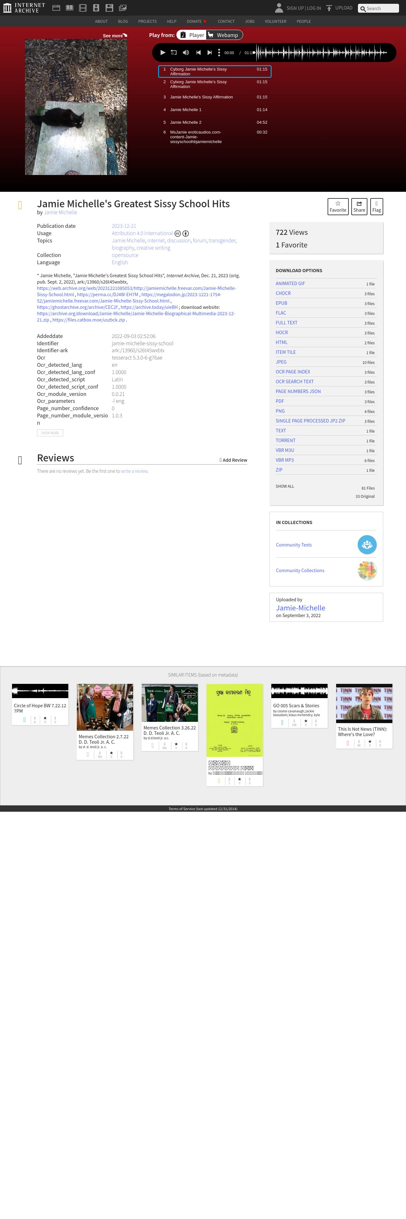Seek within the audio waveform
406x1219 pixels.
(321, 53)
